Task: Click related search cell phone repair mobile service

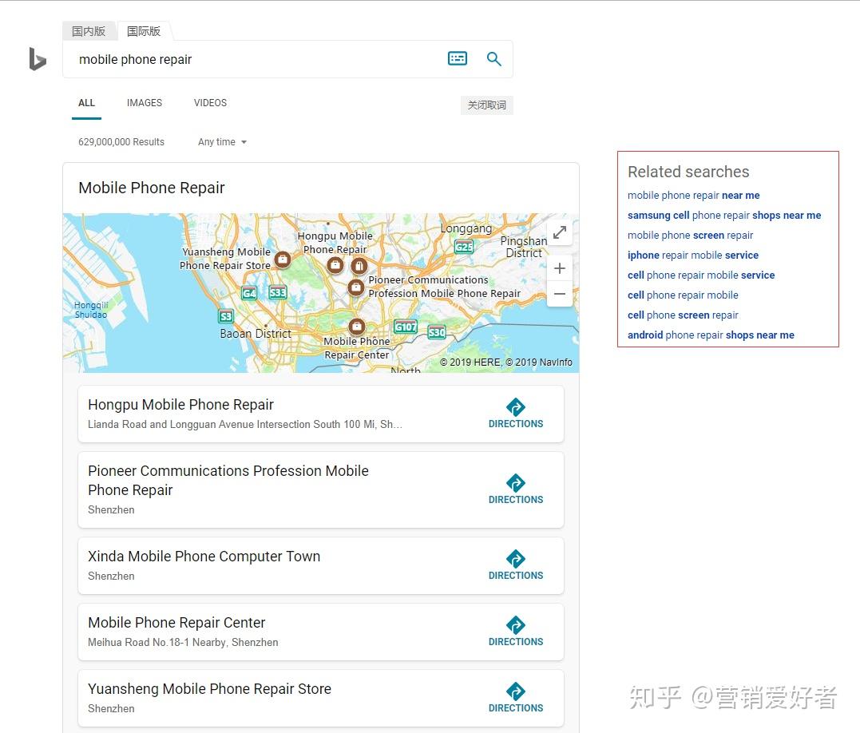Action: click(x=701, y=275)
